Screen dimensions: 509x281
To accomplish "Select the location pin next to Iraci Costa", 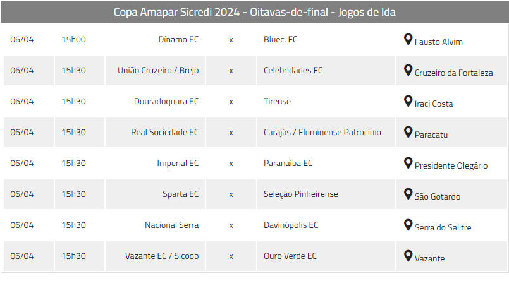I will coord(408,102).
